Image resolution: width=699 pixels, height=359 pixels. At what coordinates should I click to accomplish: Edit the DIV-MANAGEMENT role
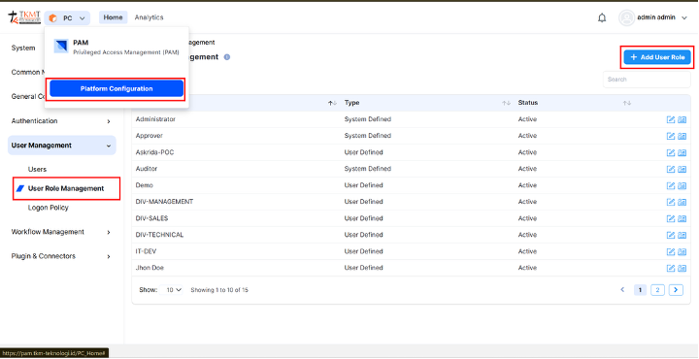coord(671,202)
